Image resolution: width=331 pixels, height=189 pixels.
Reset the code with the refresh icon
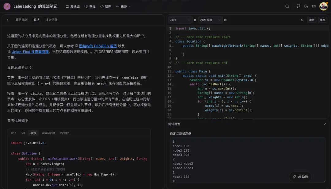pyautogui.click(x=302, y=20)
